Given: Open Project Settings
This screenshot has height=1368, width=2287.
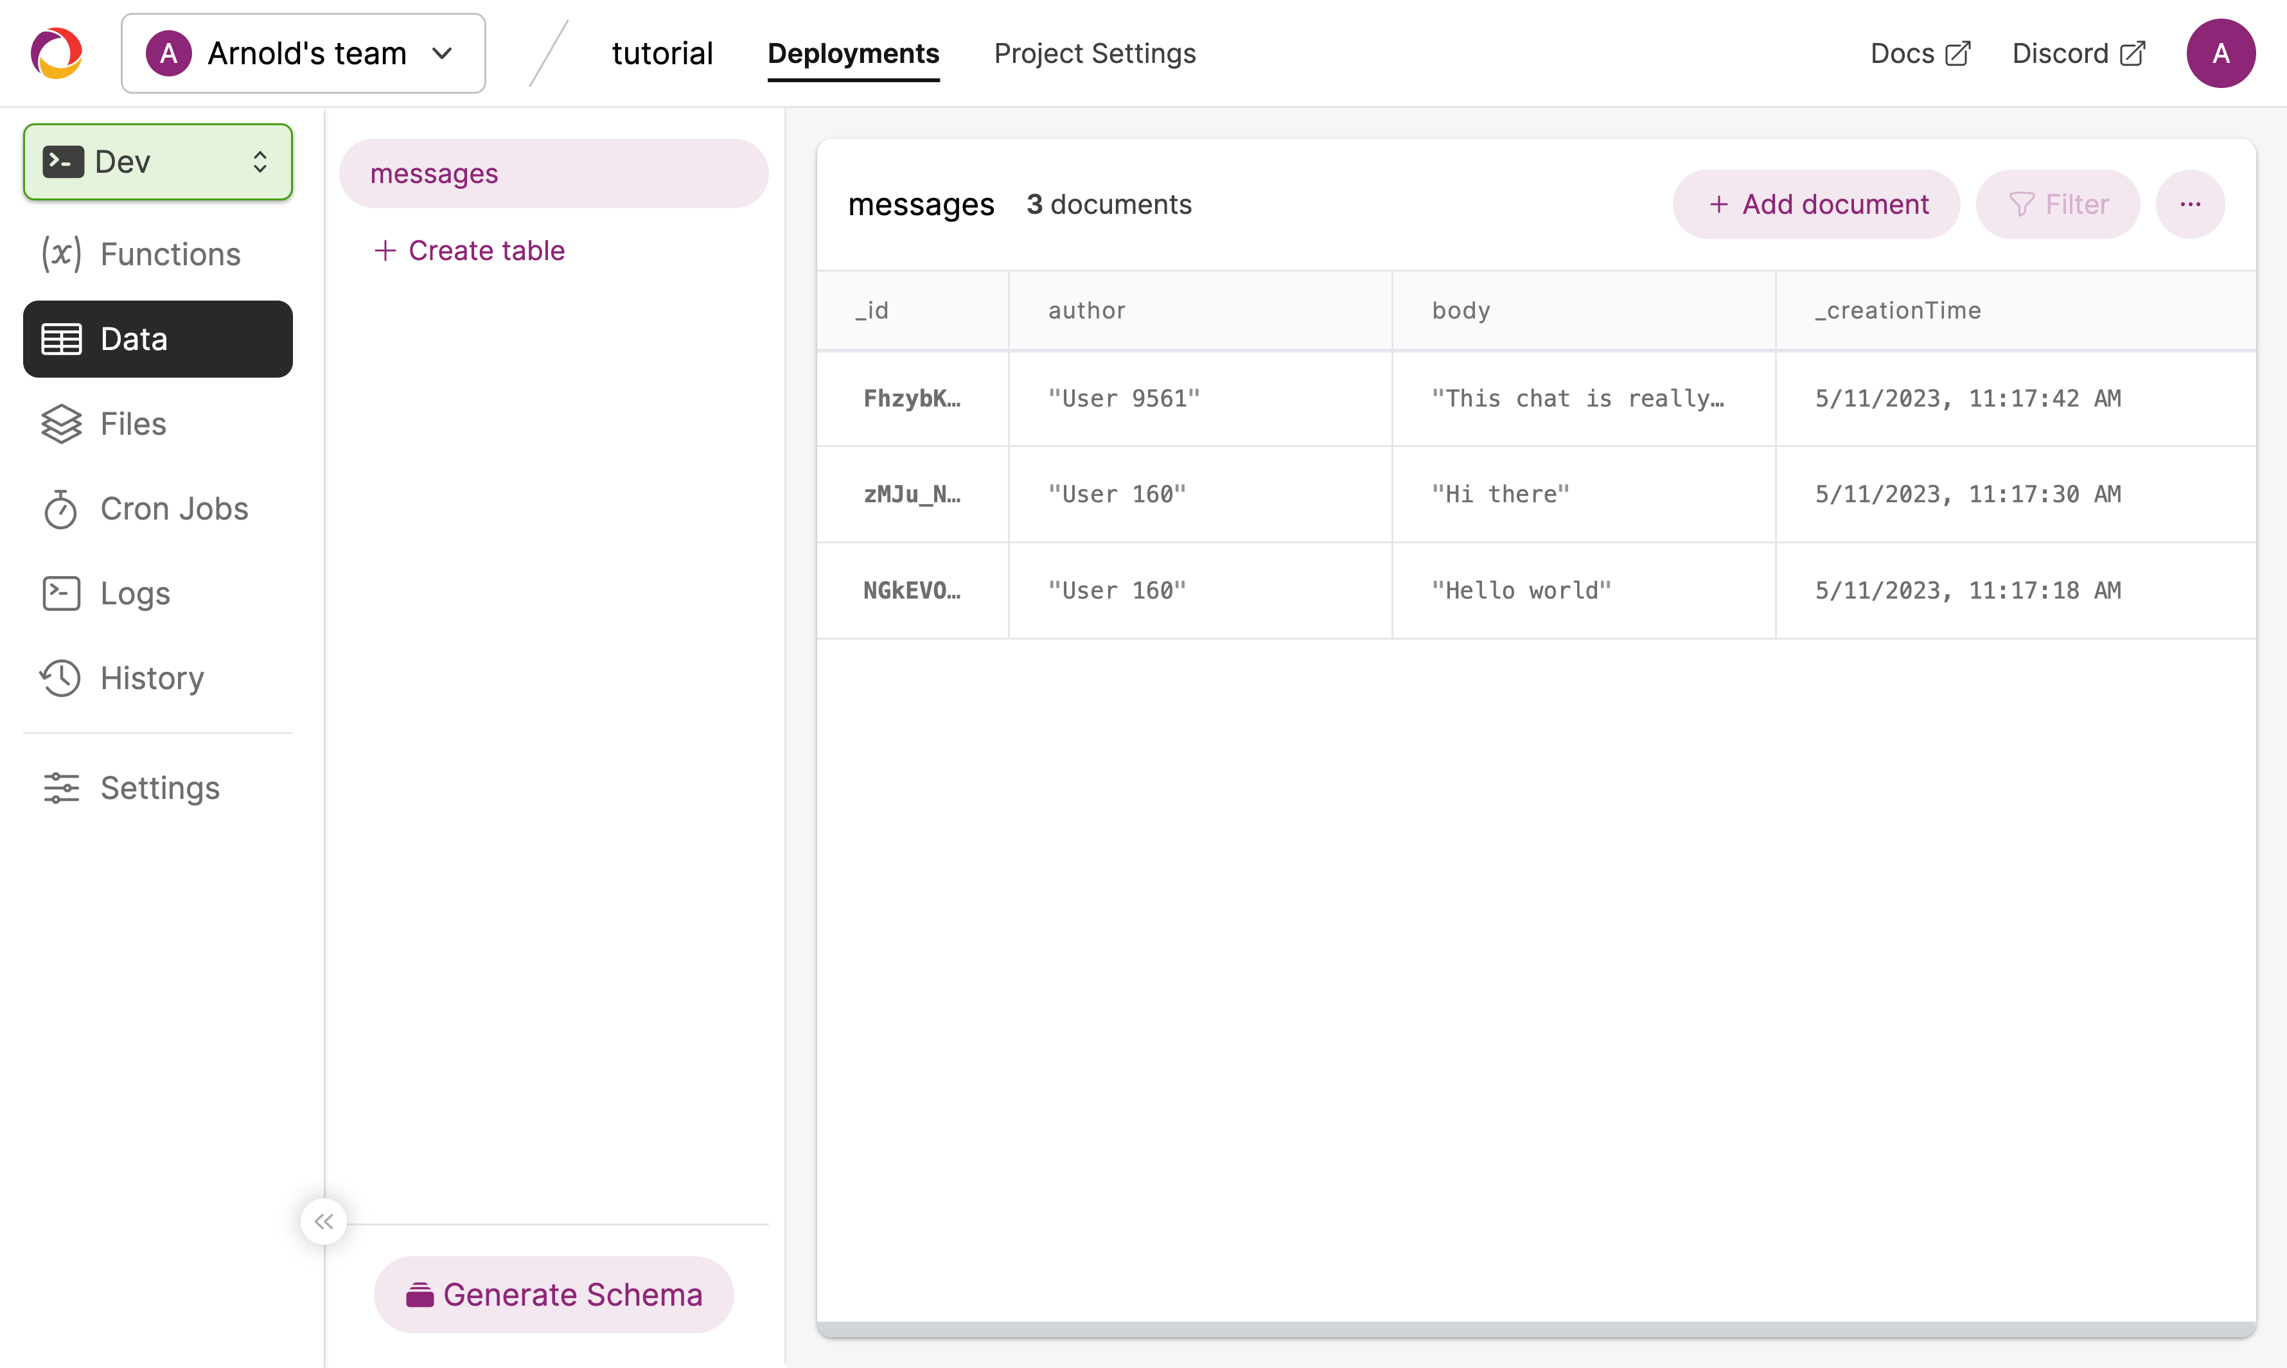Looking at the screenshot, I should click(1094, 53).
